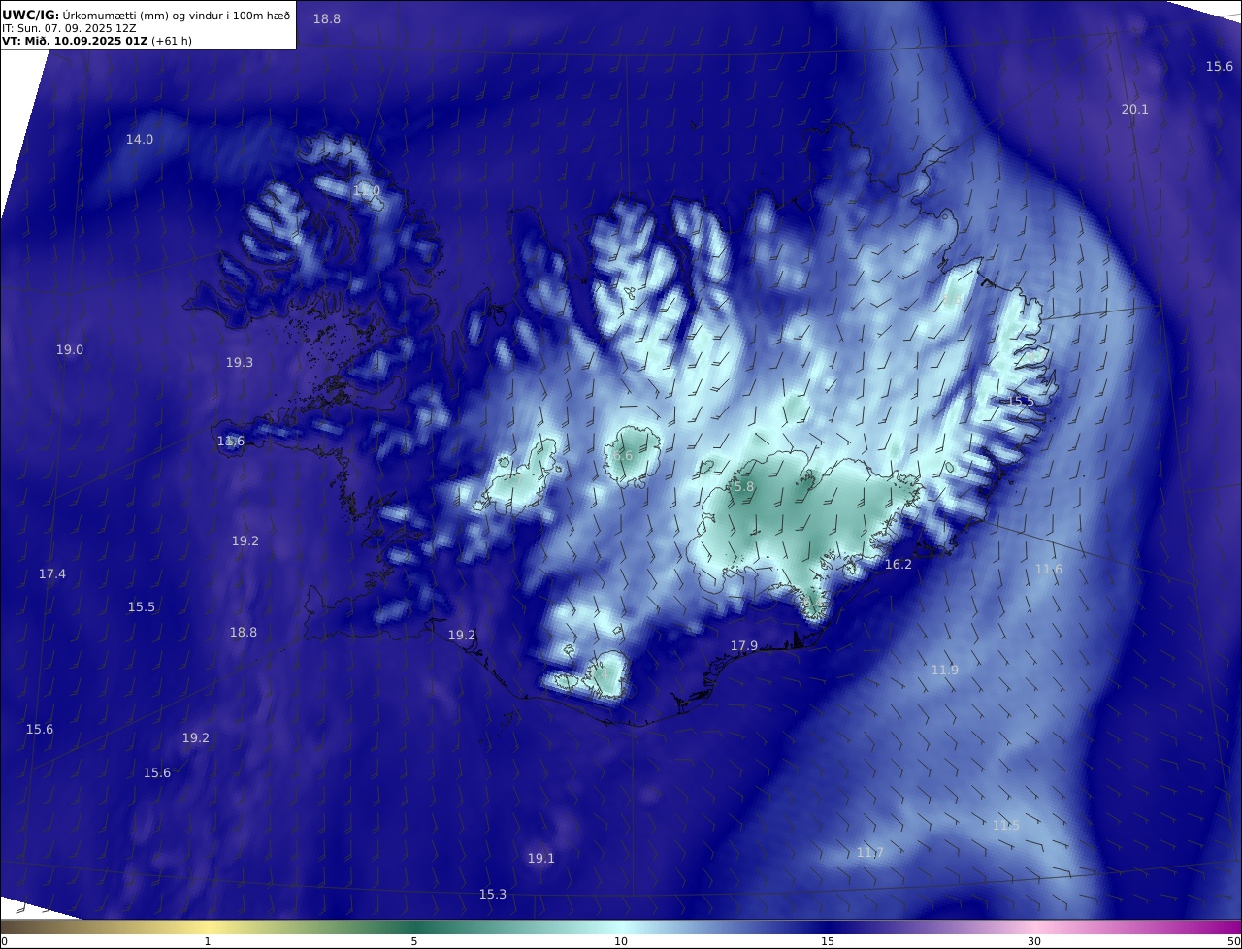This screenshot has width=1242, height=949.
Task: Click the 10 tick label on the color scale
Action: coord(621,942)
